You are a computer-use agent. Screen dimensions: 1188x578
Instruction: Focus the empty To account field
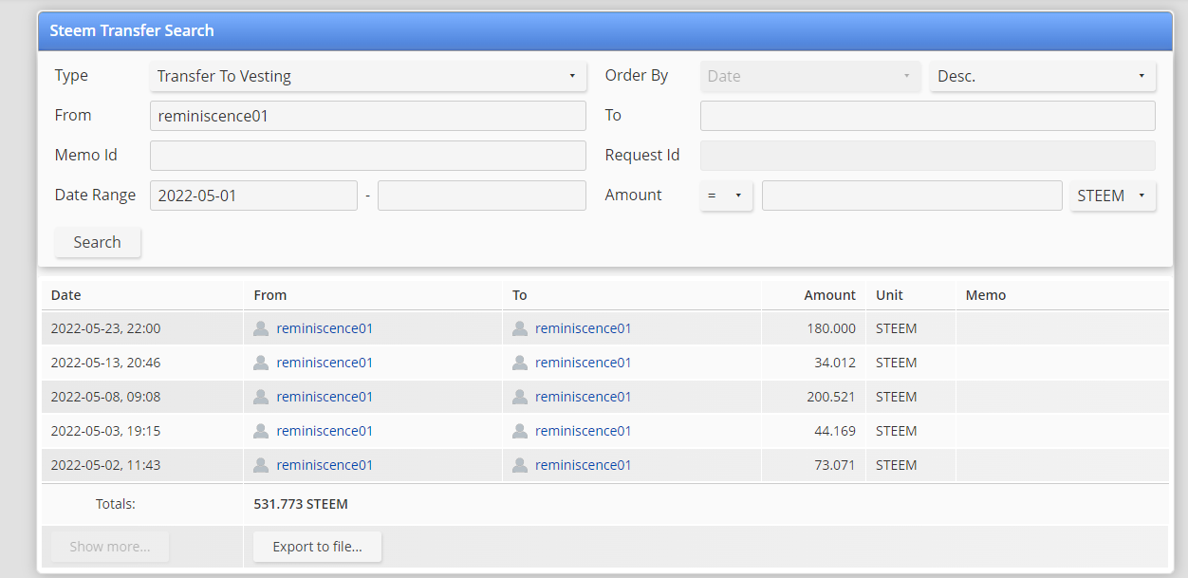coord(928,116)
